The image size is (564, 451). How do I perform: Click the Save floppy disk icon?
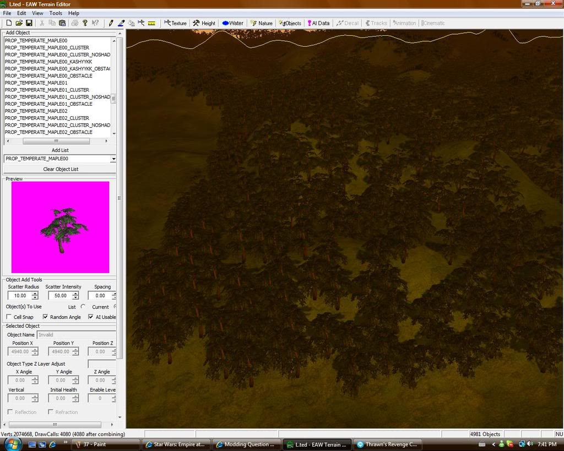(29, 23)
